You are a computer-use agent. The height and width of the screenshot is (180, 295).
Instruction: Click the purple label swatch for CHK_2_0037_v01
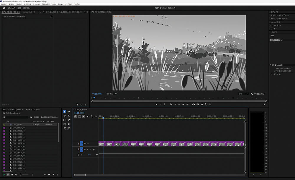(x=4, y=128)
